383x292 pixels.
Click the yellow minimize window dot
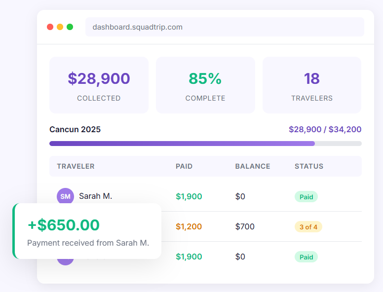(60, 27)
